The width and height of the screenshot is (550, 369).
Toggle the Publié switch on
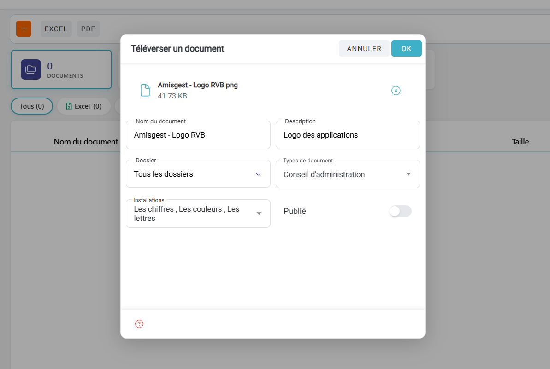point(400,211)
